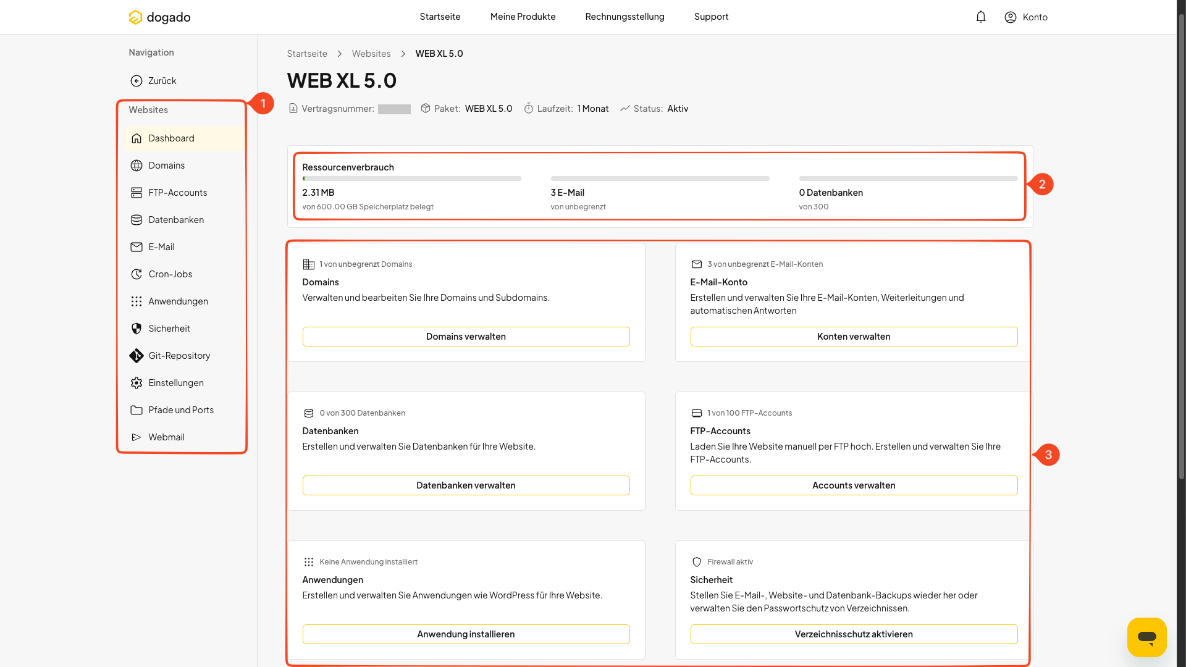Click the Anwendungen grid icon in sidebar

(137, 301)
